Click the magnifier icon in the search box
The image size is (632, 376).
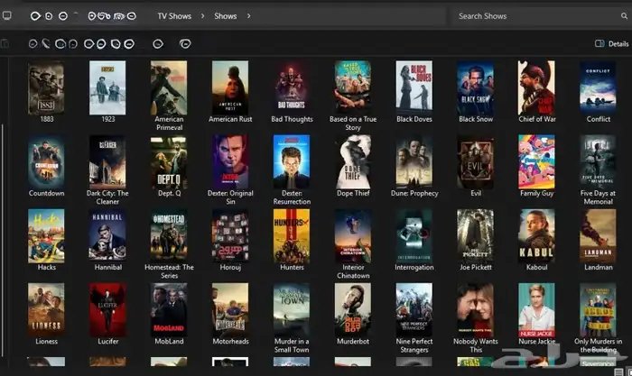pos(624,16)
